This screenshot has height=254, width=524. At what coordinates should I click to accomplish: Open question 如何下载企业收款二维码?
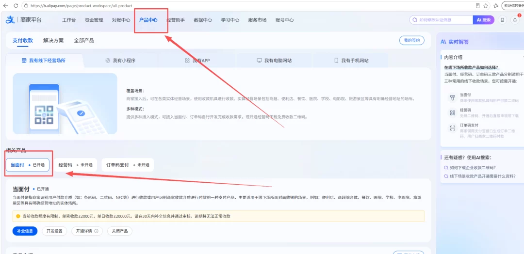click(472, 168)
